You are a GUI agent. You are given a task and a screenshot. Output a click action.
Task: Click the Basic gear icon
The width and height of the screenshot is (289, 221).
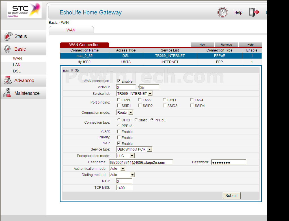(x=8, y=49)
